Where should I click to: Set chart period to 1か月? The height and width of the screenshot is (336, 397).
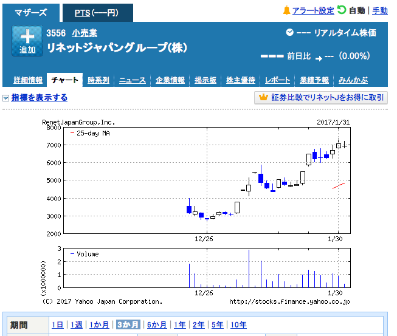coord(99,324)
